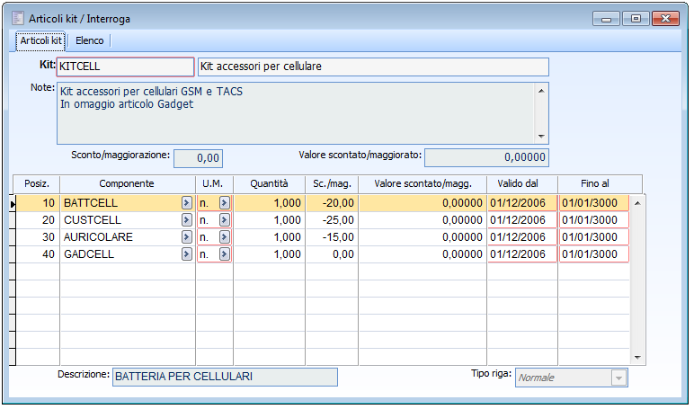This screenshot has width=694, height=409.
Task: Click position 10 cell
Action: pyautogui.click(x=38, y=203)
